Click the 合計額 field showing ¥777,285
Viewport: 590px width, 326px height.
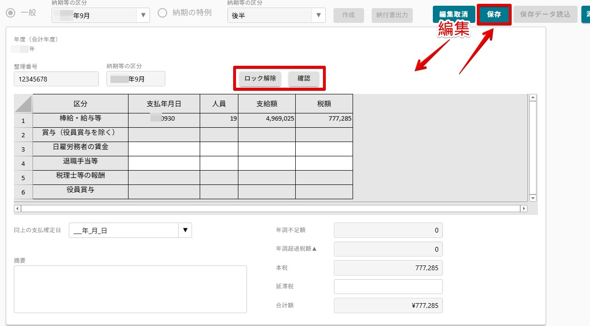[x=388, y=306]
